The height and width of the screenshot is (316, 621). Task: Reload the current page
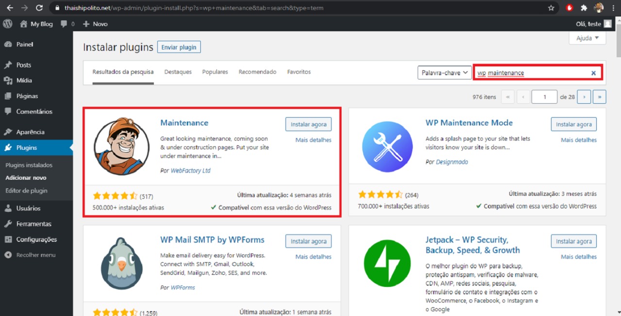39,8
